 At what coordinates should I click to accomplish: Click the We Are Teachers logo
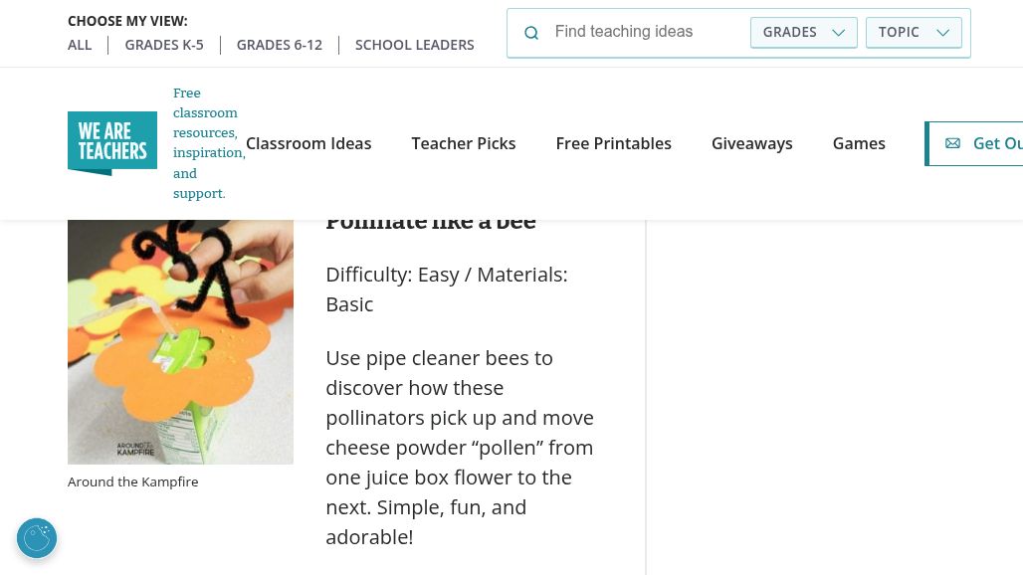pyautogui.click(x=112, y=143)
